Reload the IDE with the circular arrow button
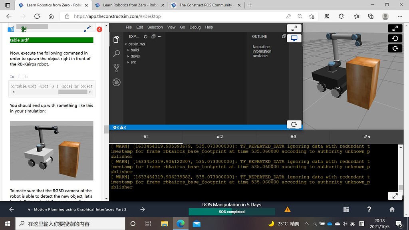The image size is (409, 230). [294, 125]
